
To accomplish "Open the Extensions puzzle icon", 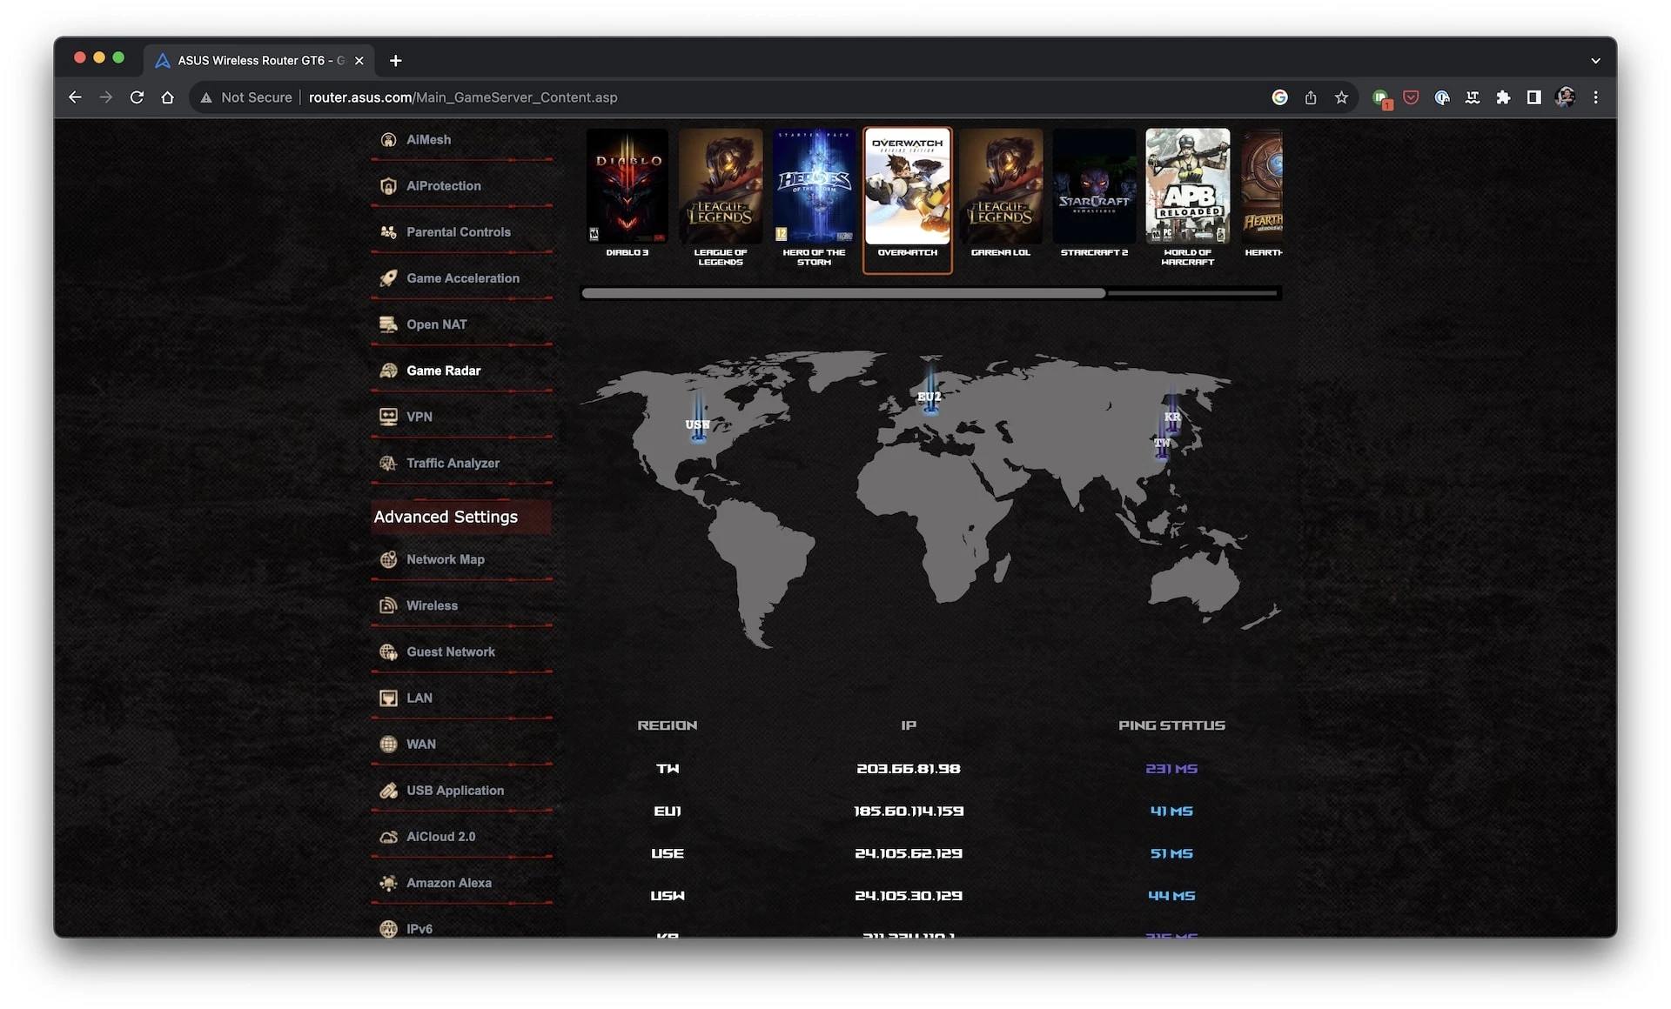I will pos(1503,97).
